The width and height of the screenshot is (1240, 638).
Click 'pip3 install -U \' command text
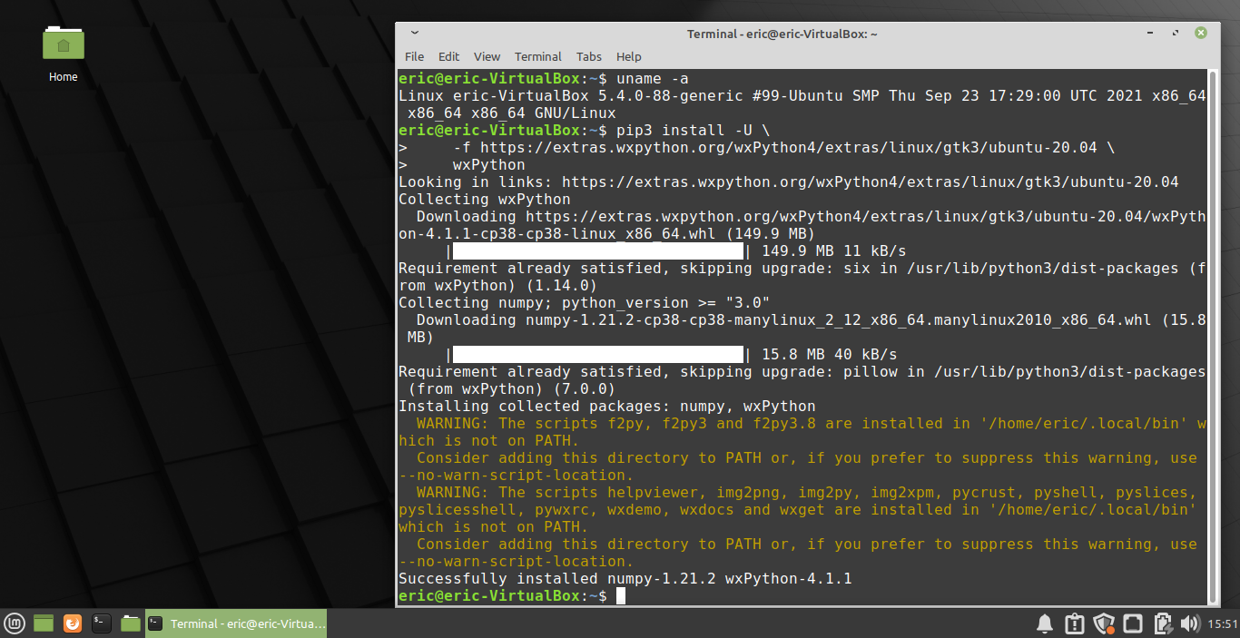(694, 131)
